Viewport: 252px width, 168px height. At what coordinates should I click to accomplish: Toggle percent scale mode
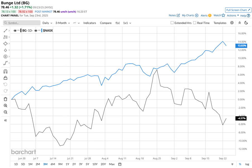pos(240,164)
